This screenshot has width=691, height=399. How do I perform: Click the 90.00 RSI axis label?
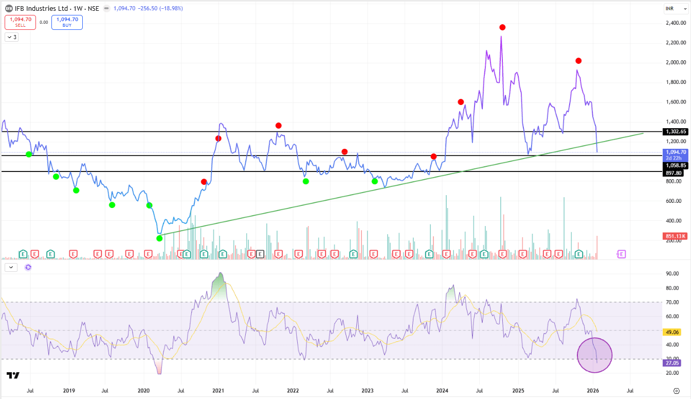(x=671, y=274)
